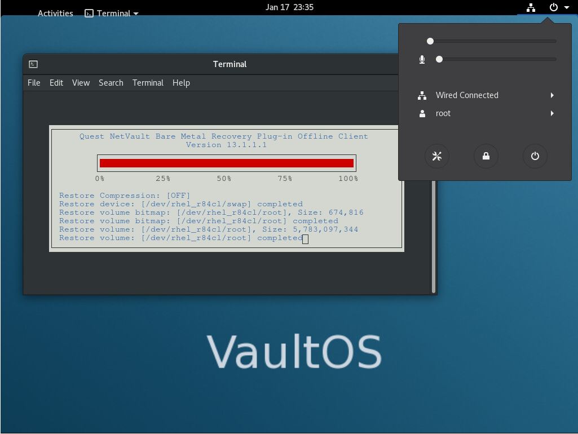The image size is (578, 434).
Task: Click the user icon beside root
Action: coord(422,113)
